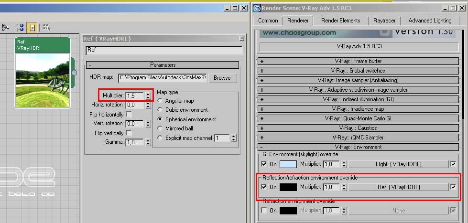This screenshot has height=223, width=468.
Task: Toggle the highlighted Parameter Editor icon
Action: coord(33,28)
